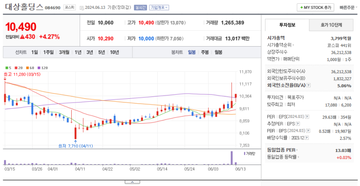Viewport: 360px width, 186px height.
Task: Click the 실시간 badge button
Action: pos(140,7)
